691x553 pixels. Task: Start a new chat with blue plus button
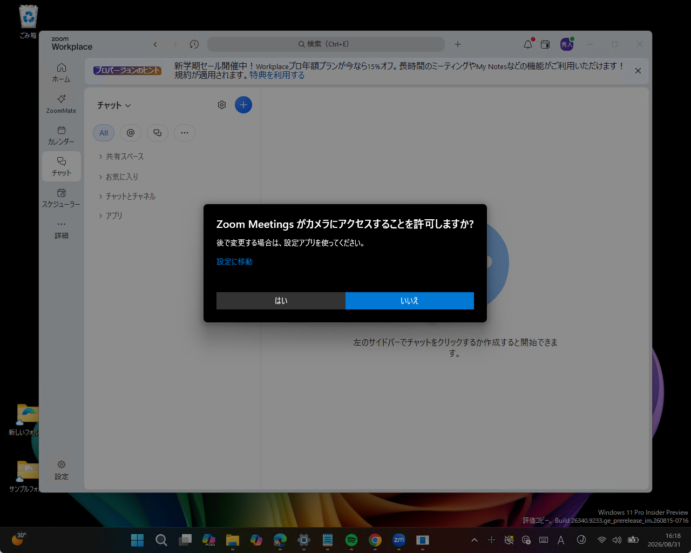coord(243,105)
